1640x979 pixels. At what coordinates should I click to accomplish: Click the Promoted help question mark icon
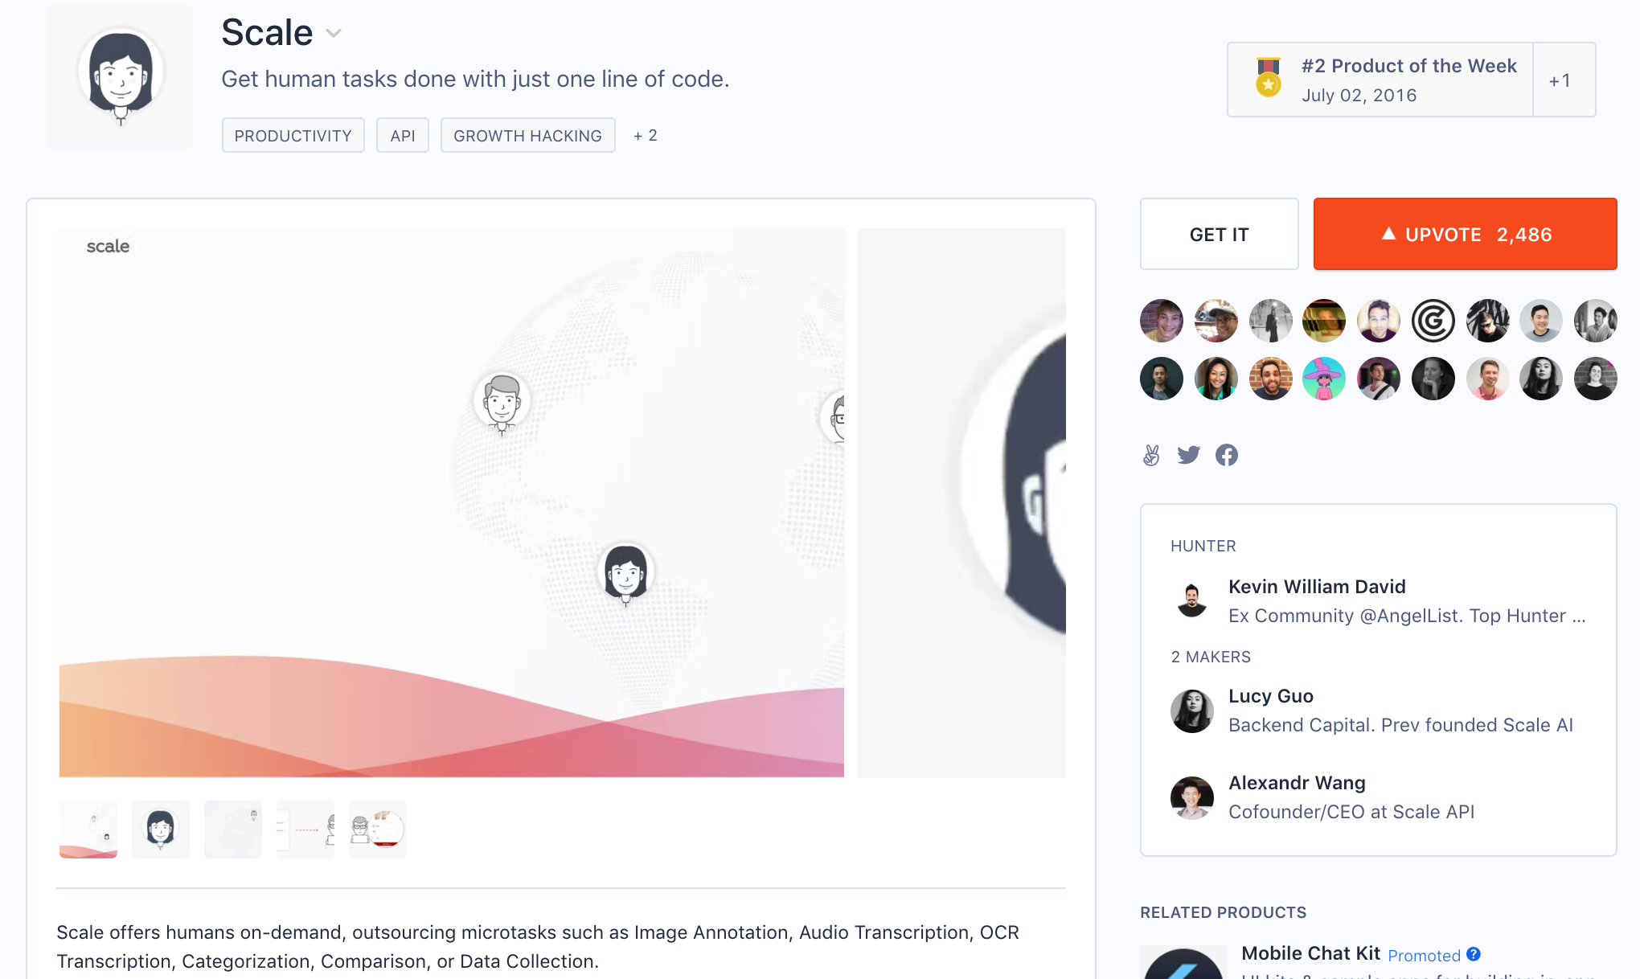point(1474,954)
